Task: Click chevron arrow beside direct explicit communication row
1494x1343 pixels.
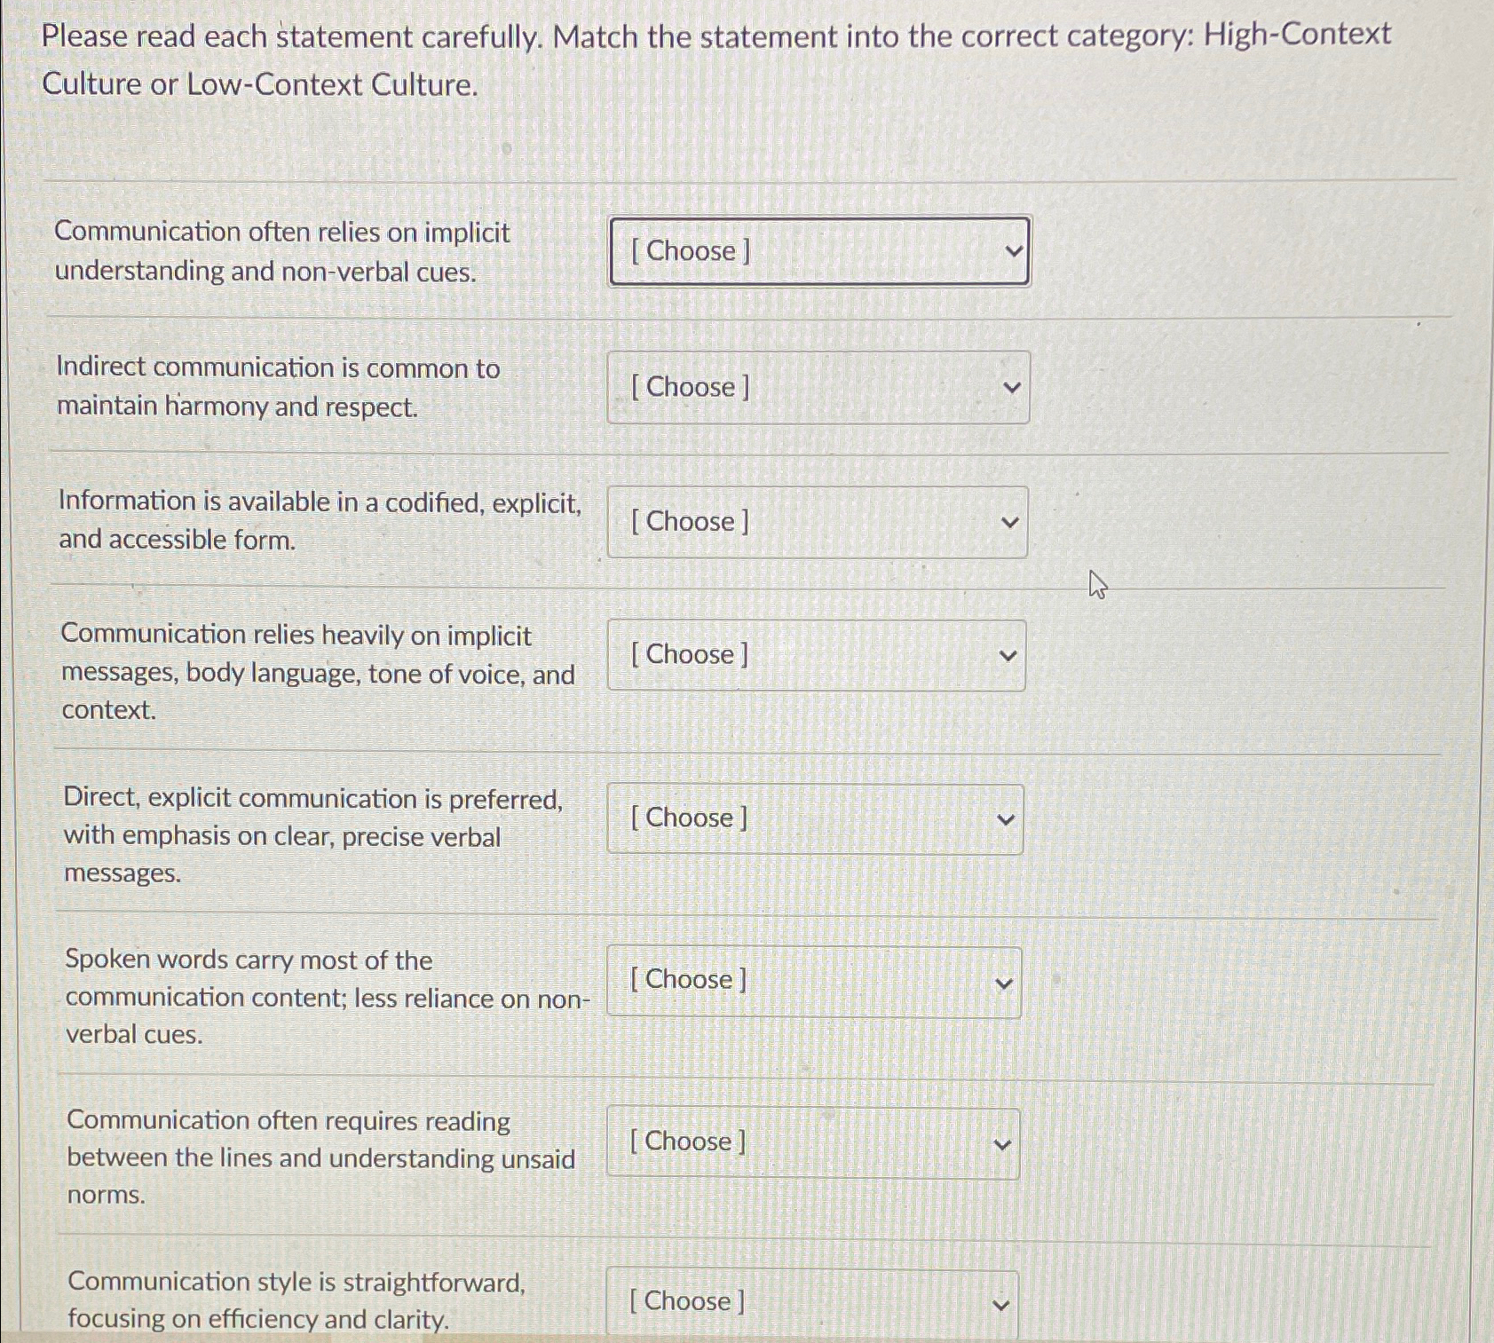Action: coord(1006,819)
